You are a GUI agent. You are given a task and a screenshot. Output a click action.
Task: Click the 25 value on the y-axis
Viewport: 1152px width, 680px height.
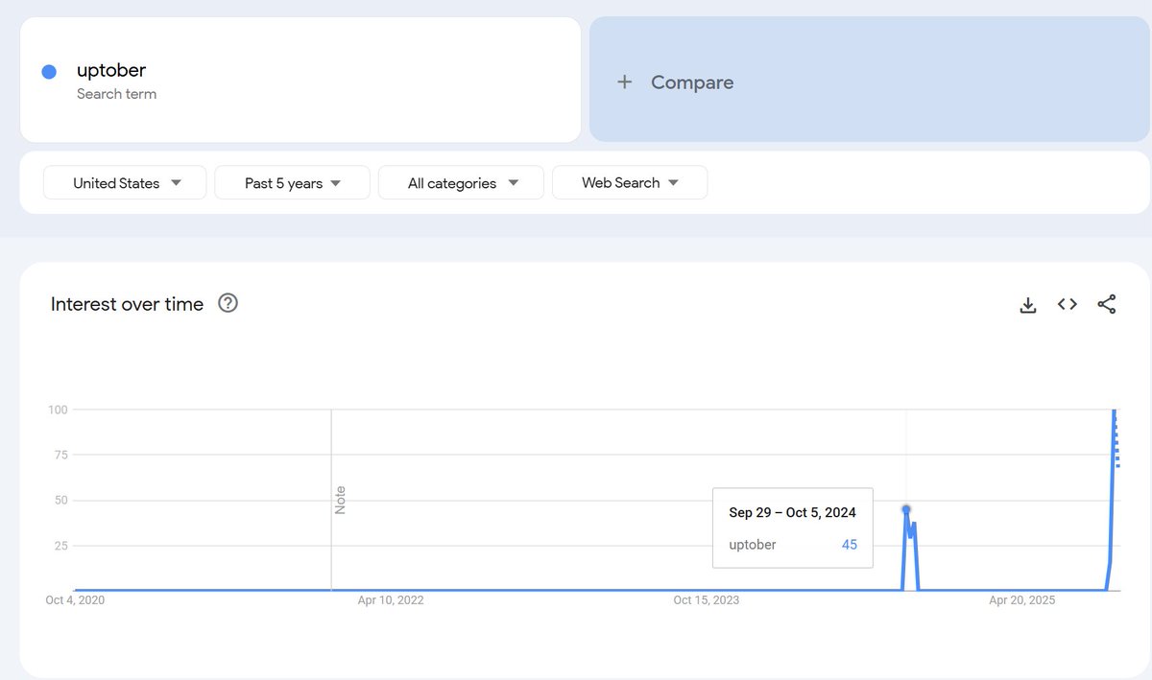(x=60, y=546)
